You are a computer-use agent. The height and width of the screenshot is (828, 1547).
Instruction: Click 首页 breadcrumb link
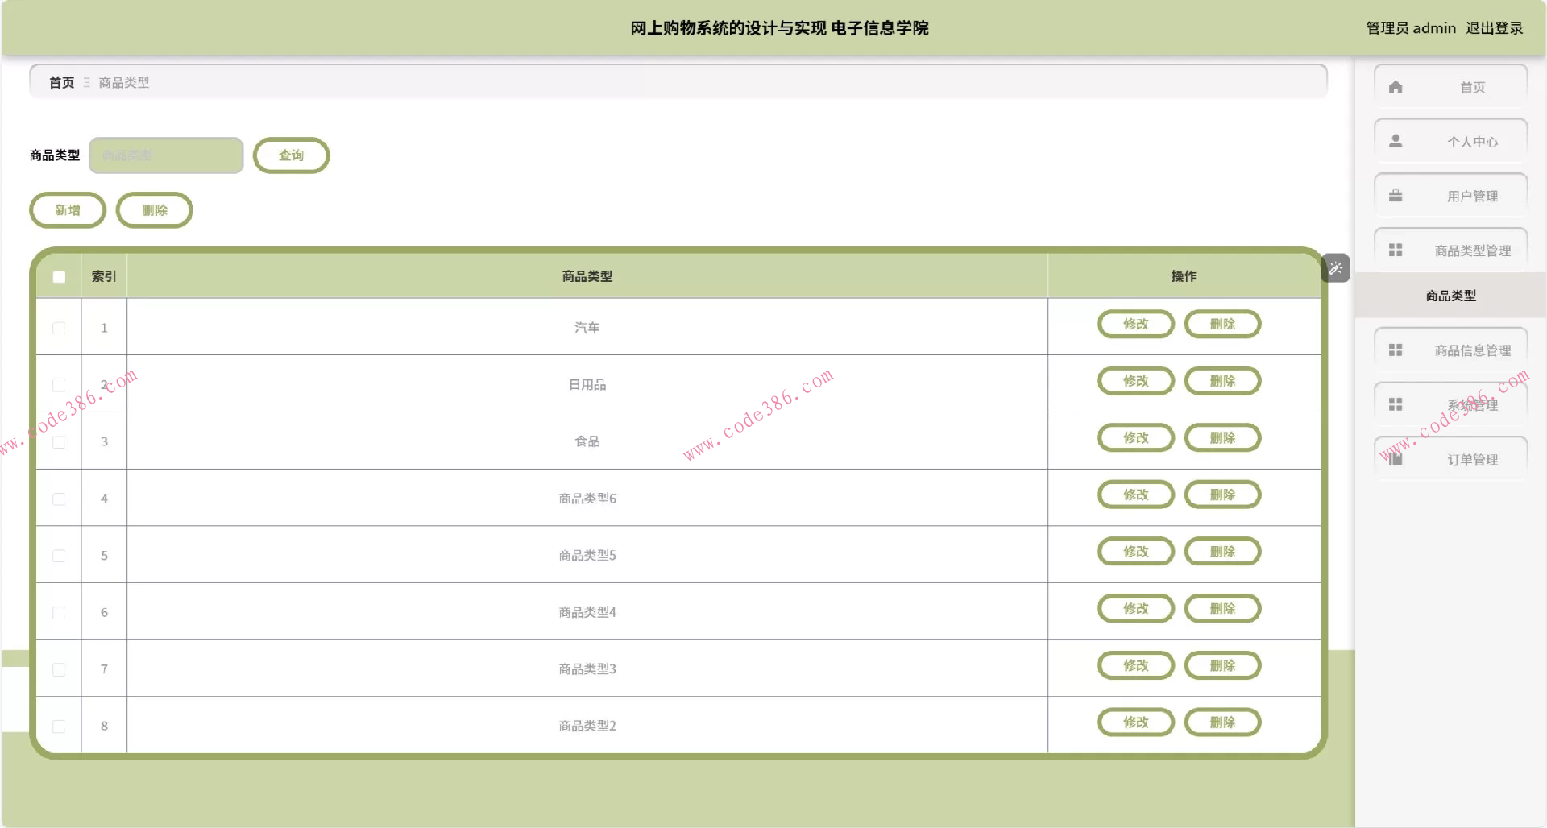pos(61,82)
